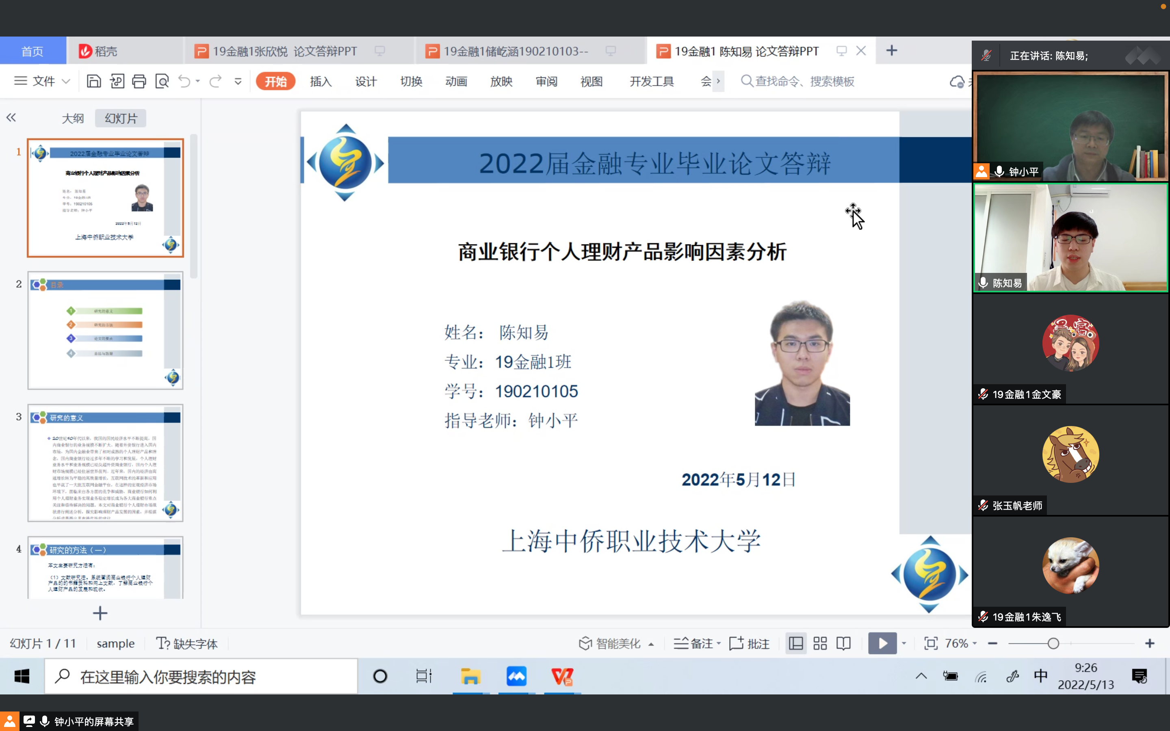Click the undo arrow icon

tap(184, 81)
